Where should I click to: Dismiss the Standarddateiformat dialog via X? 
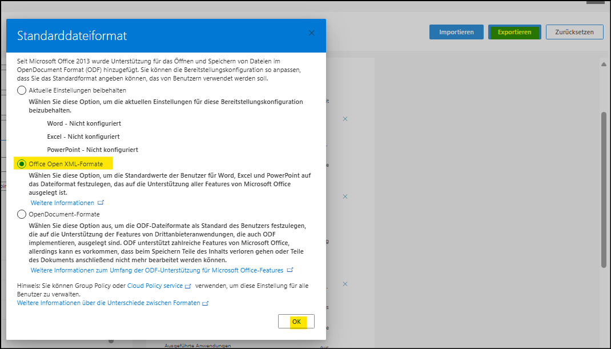pyautogui.click(x=311, y=33)
